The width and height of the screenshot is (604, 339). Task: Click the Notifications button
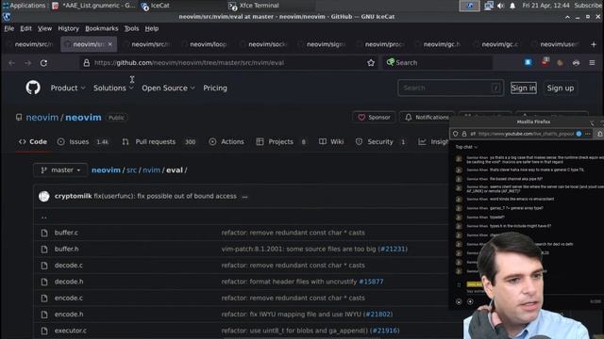[427, 117]
